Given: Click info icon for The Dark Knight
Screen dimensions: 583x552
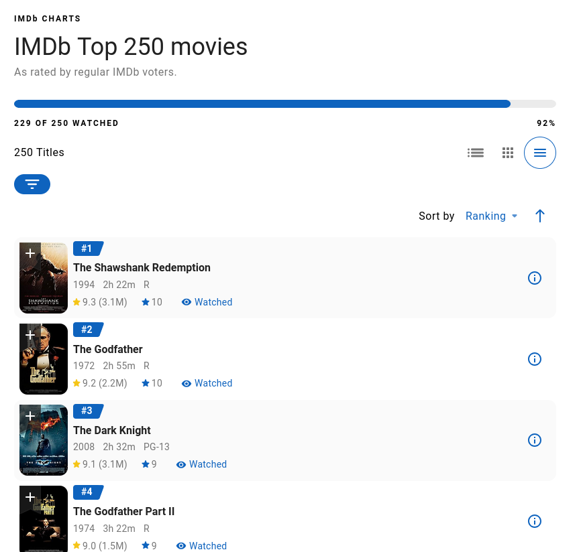Looking at the screenshot, I should pos(535,440).
